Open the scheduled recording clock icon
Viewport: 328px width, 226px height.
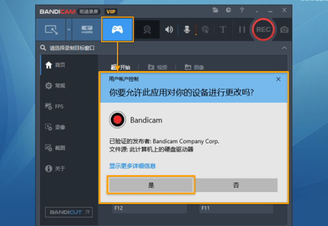[x=228, y=10]
